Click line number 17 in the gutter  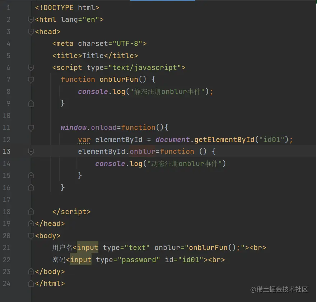point(6,199)
